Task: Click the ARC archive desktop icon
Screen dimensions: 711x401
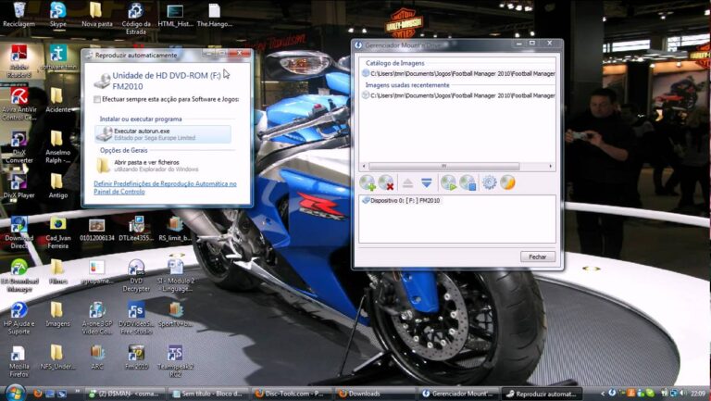Action: tap(97, 357)
